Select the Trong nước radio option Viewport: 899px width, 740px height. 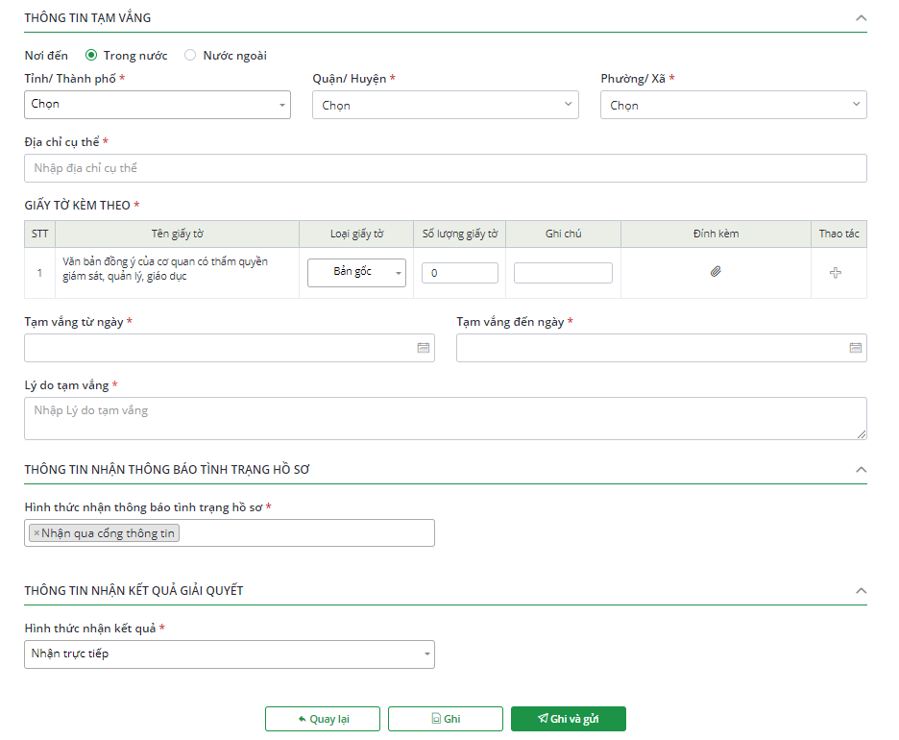point(91,56)
